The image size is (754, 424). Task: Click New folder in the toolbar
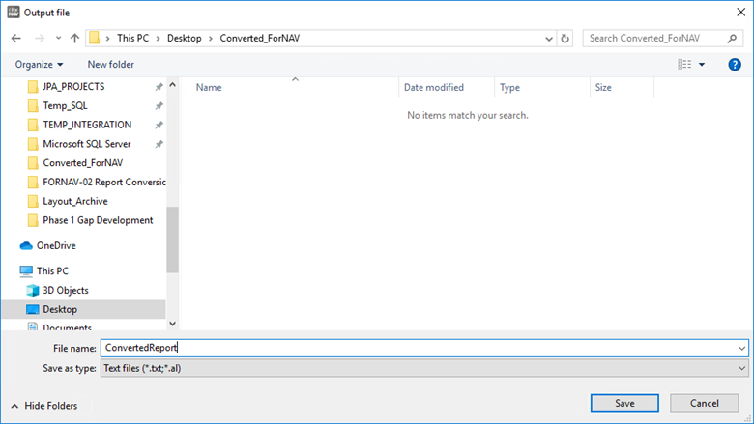110,64
